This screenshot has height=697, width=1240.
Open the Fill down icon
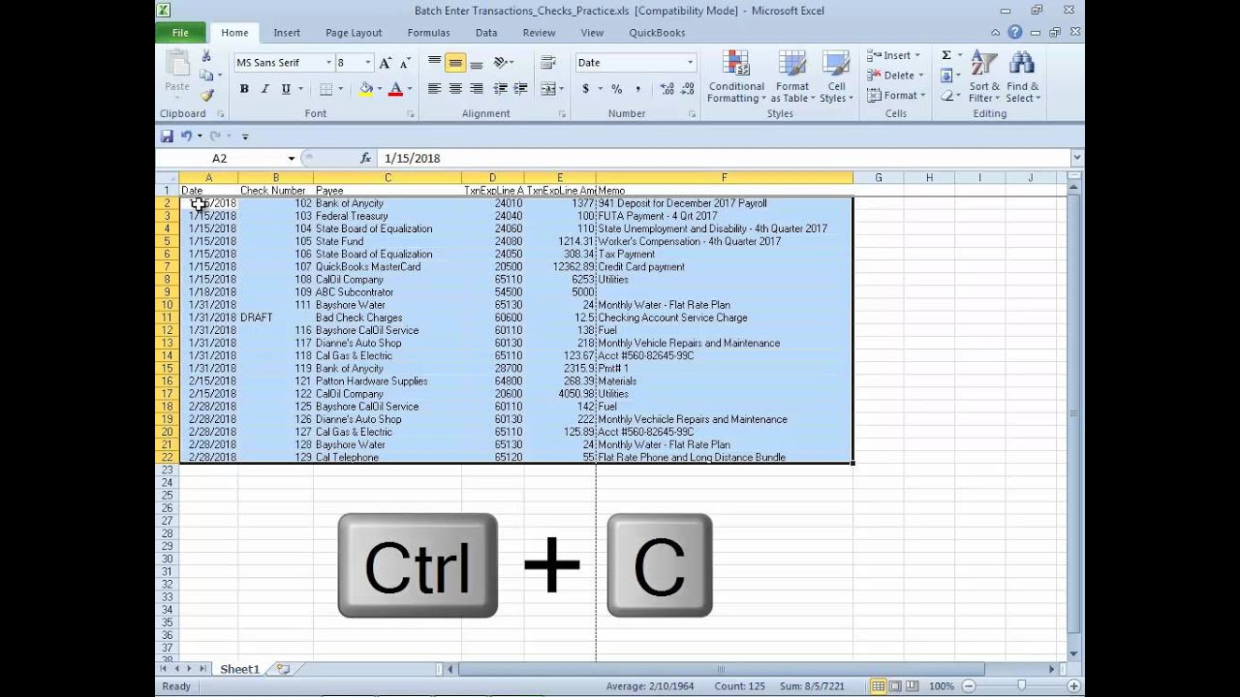(946, 76)
